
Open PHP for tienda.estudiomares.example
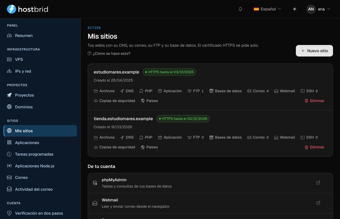tap(146, 137)
